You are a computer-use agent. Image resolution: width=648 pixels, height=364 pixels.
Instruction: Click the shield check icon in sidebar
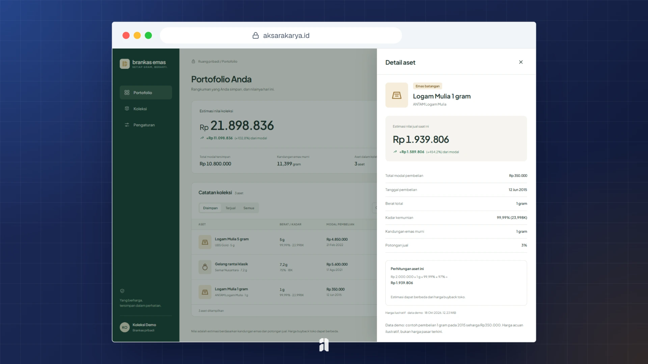(122, 291)
